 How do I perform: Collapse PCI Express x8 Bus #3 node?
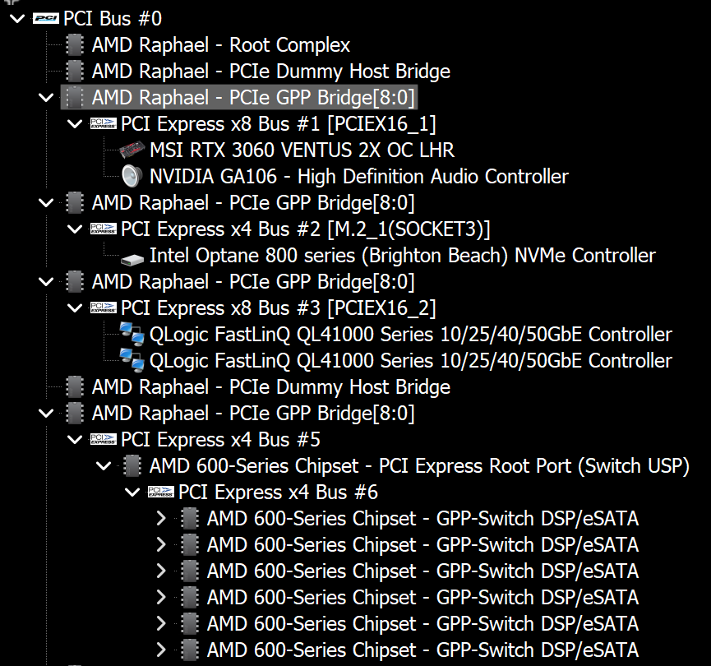[75, 308]
